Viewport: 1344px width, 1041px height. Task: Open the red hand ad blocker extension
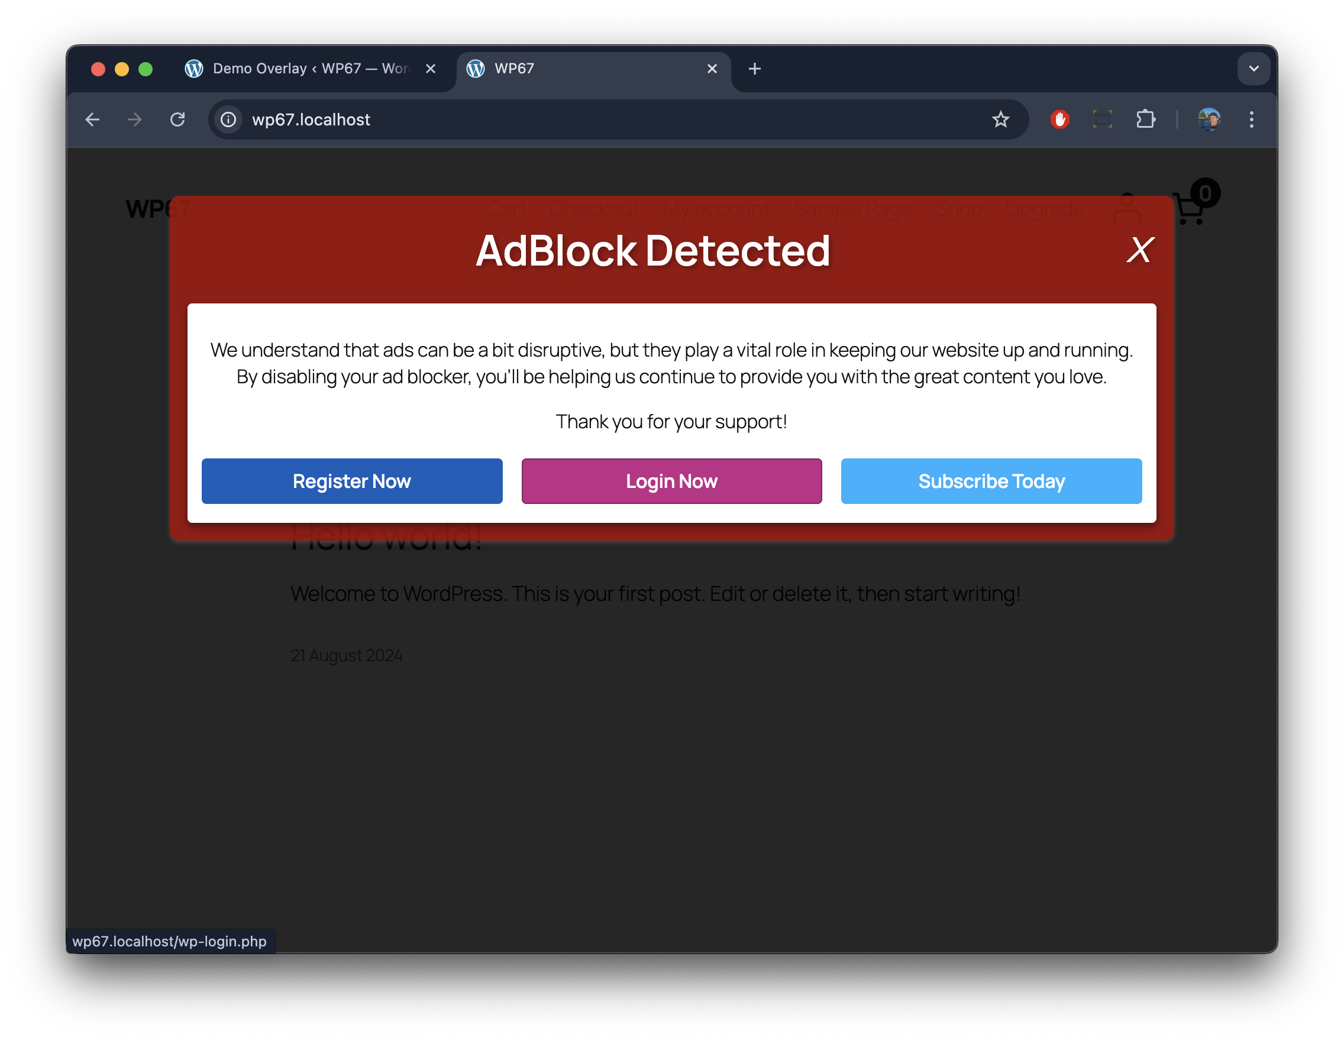coord(1059,119)
